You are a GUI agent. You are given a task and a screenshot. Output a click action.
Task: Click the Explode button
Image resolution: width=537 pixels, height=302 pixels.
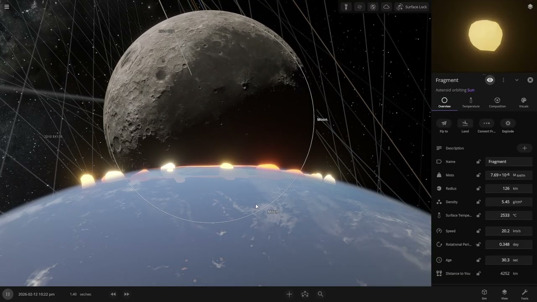(x=508, y=126)
